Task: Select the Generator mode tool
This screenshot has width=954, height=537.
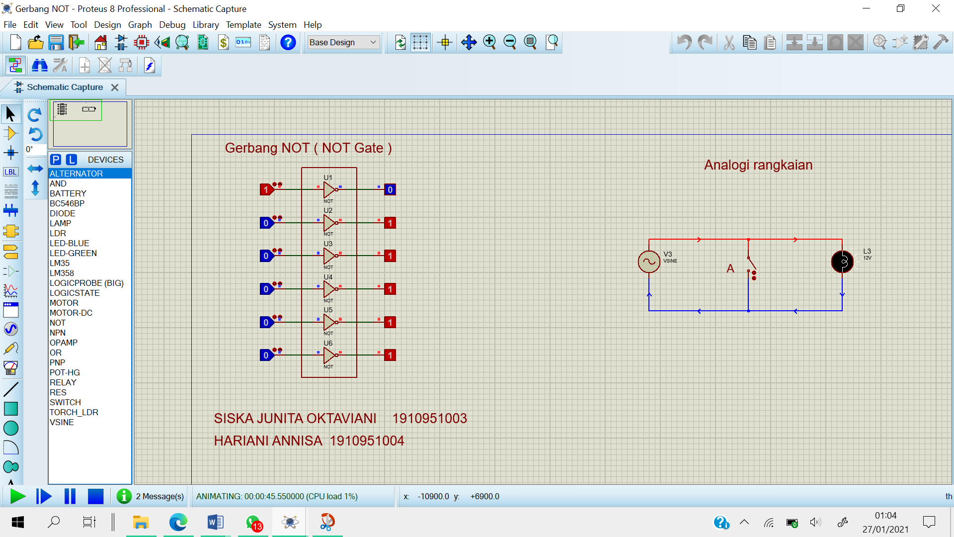Action: coord(10,329)
